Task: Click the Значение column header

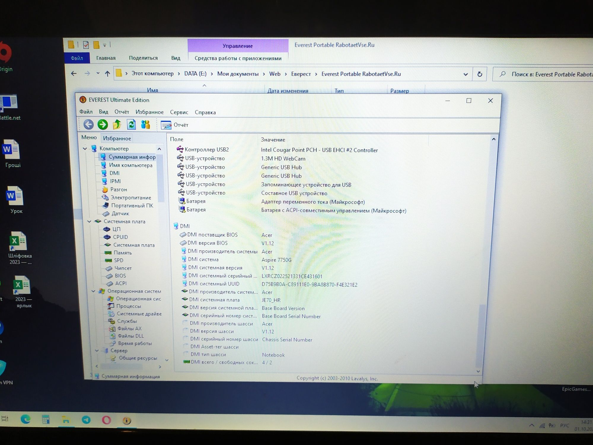Action: 273,139
